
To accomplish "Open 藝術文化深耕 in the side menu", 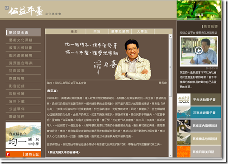I will coord(23,40).
